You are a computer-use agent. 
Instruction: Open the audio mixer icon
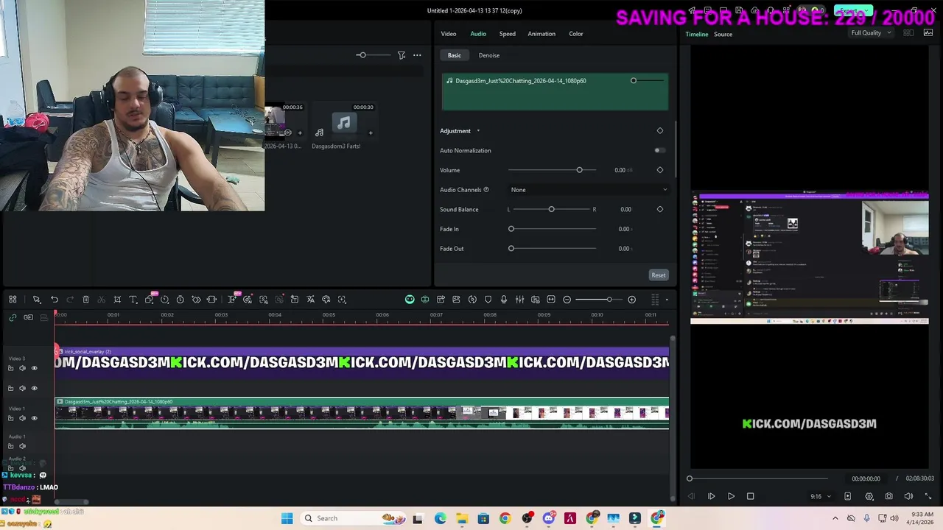[x=519, y=300]
